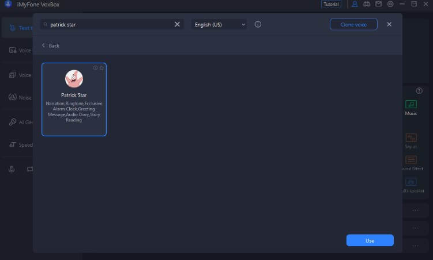Viewport: 433px width, 260px height.
Task: Open the Noise reducer sidebar item
Action: pos(20,98)
